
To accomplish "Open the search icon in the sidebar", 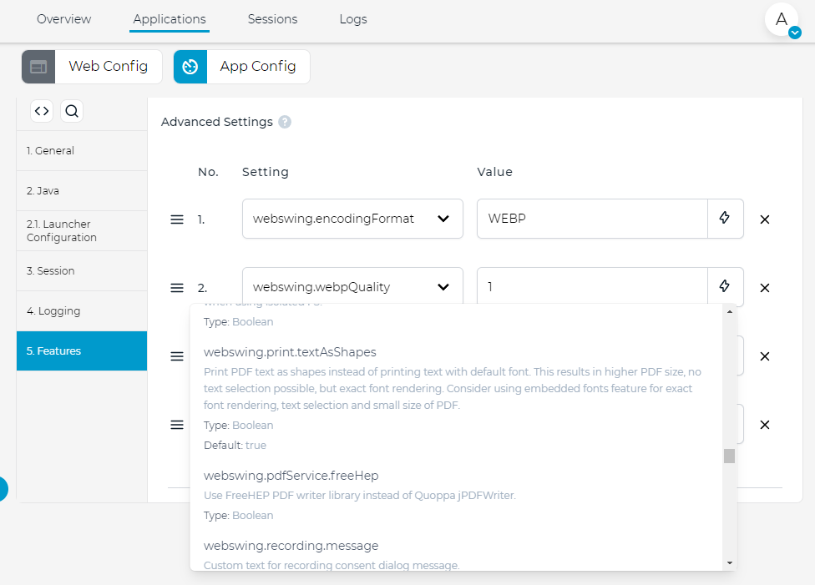I will pos(72,111).
